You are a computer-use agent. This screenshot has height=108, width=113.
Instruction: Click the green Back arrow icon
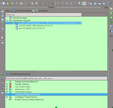tap(111, 13)
